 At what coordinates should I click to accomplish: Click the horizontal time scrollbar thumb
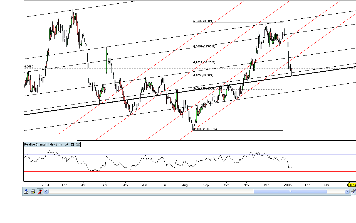290,192
